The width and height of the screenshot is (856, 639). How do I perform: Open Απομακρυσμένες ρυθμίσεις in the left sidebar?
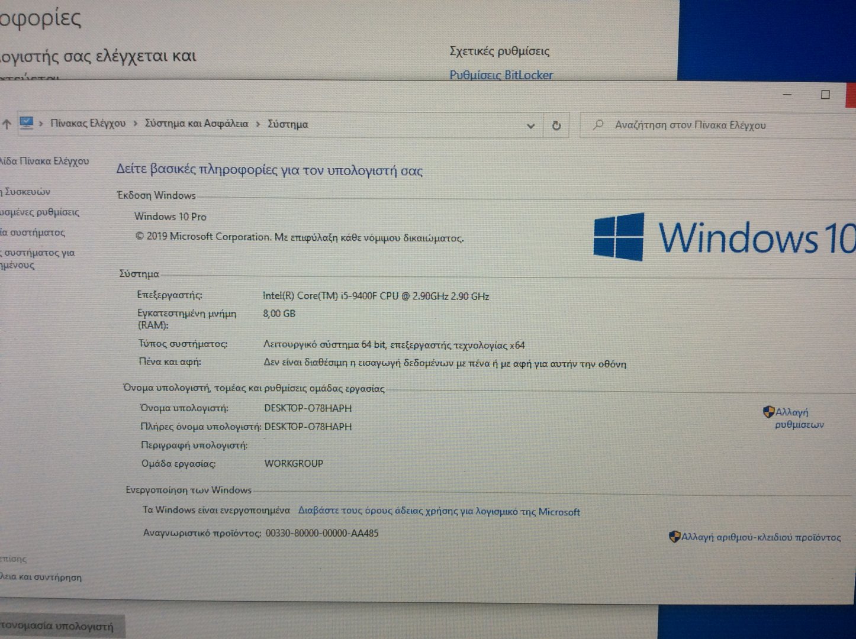point(40,212)
